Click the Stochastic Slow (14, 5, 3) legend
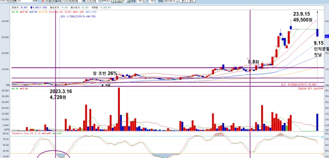The width and height of the screenshot is (329, 158). 26,133
